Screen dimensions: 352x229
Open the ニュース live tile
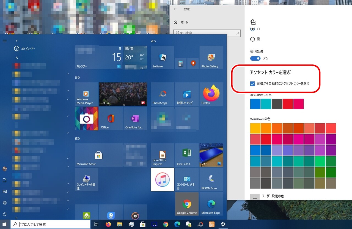123,94
